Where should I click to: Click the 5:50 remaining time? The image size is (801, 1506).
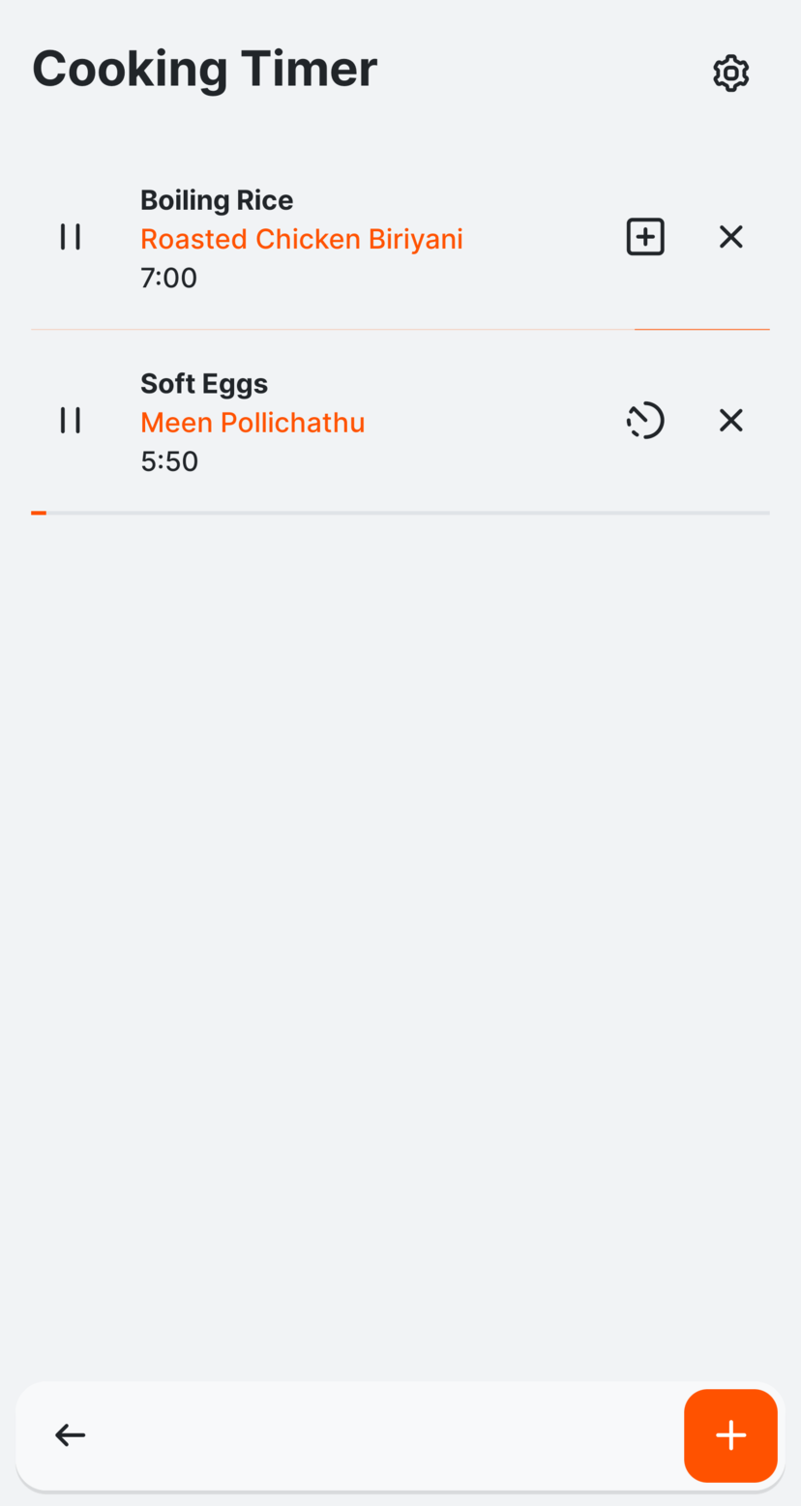pyautogui.click(x=168, y=461)
